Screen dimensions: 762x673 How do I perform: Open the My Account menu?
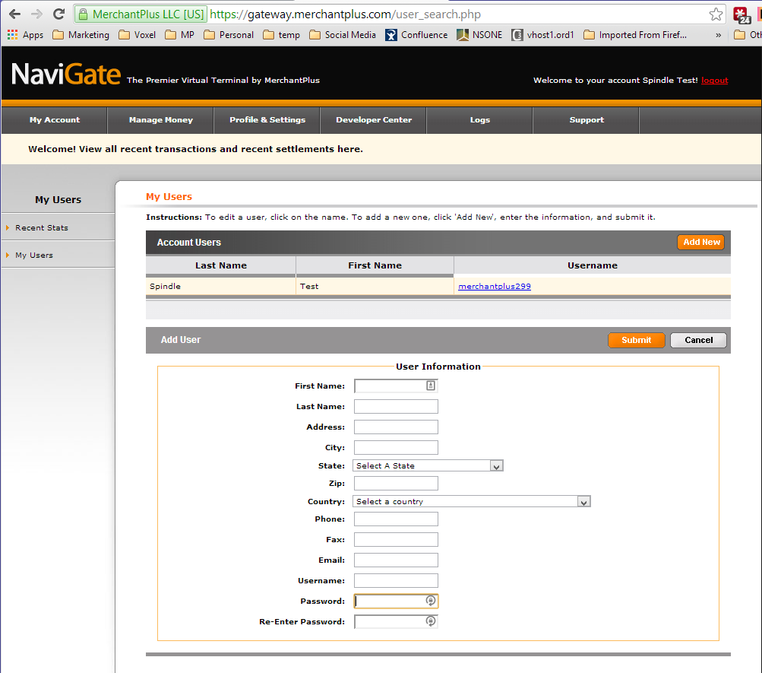(55, 119)
